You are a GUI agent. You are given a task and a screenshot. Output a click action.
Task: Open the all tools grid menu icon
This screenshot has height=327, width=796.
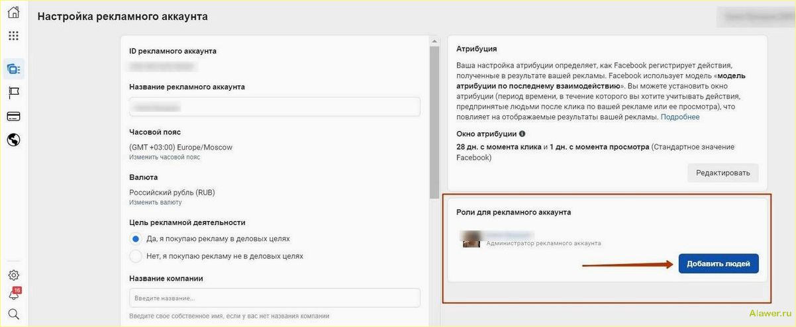pyautogui.click(x=13, y=36)
